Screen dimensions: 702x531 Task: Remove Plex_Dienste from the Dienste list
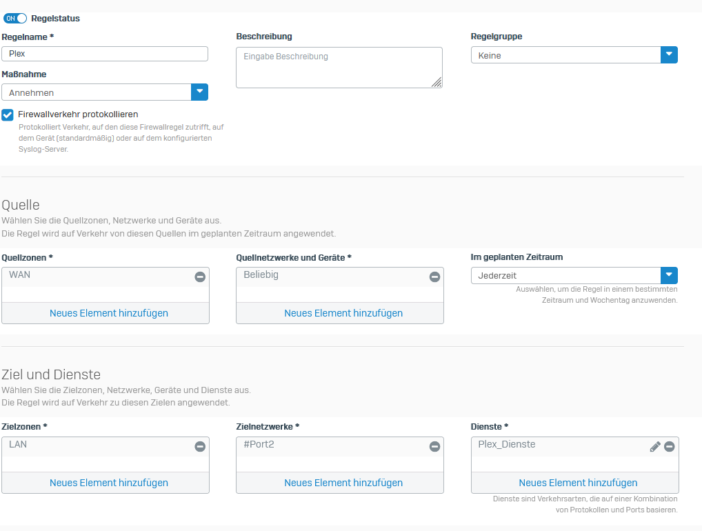coord(669,446)
